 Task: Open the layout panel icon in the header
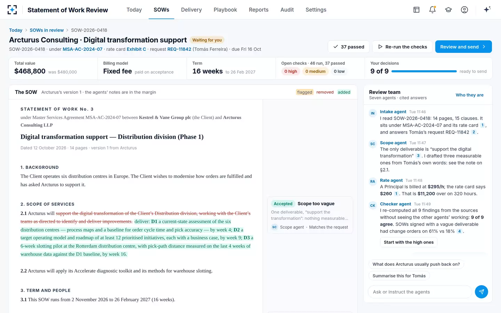click(x=416, y=10)
